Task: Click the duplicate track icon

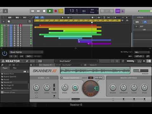Action: (x=9, y=22)
